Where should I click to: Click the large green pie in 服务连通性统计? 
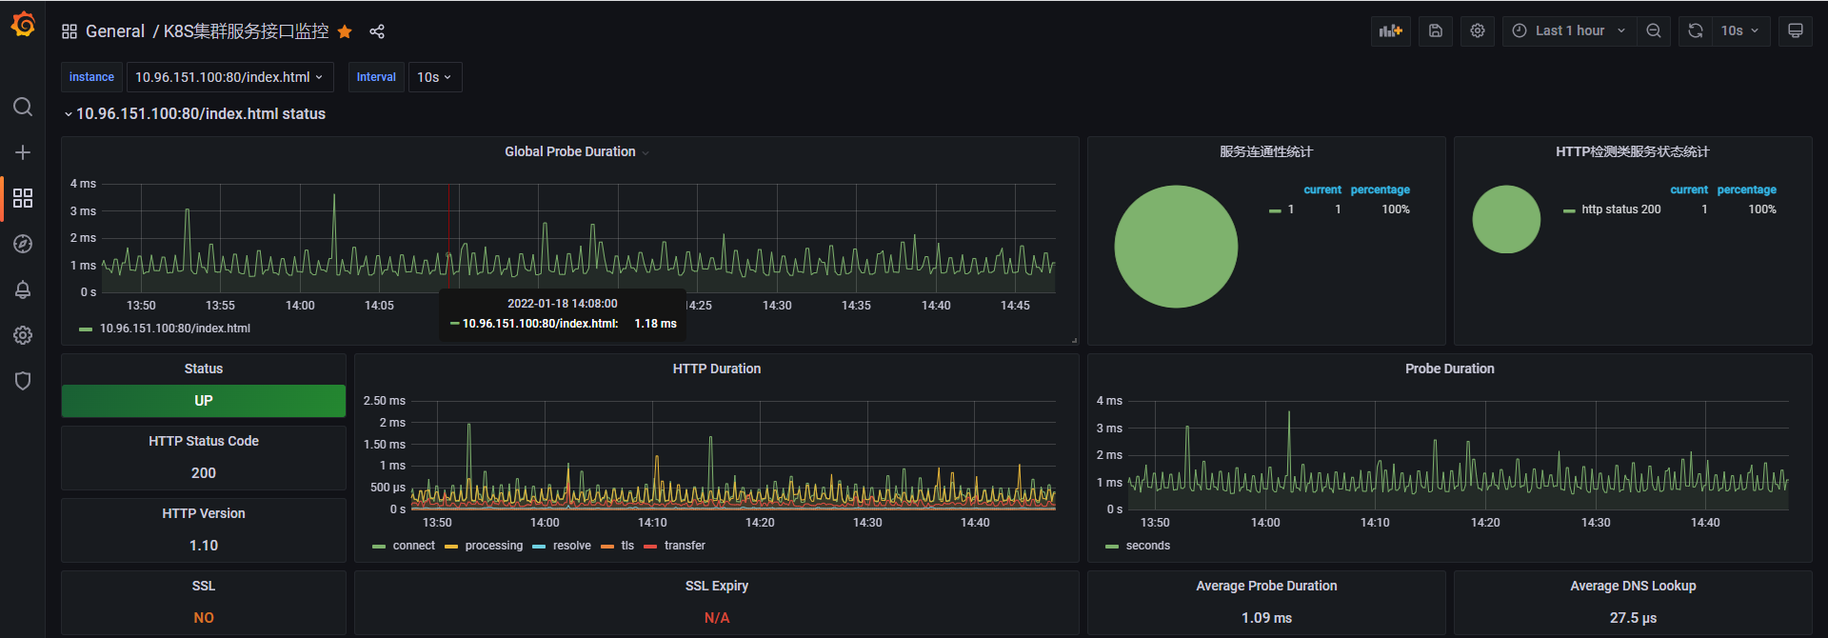click(x=1176, y=247)
